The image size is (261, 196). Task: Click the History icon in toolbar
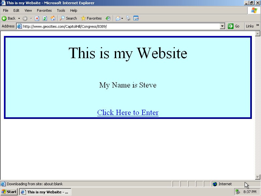tap(108, 18)
